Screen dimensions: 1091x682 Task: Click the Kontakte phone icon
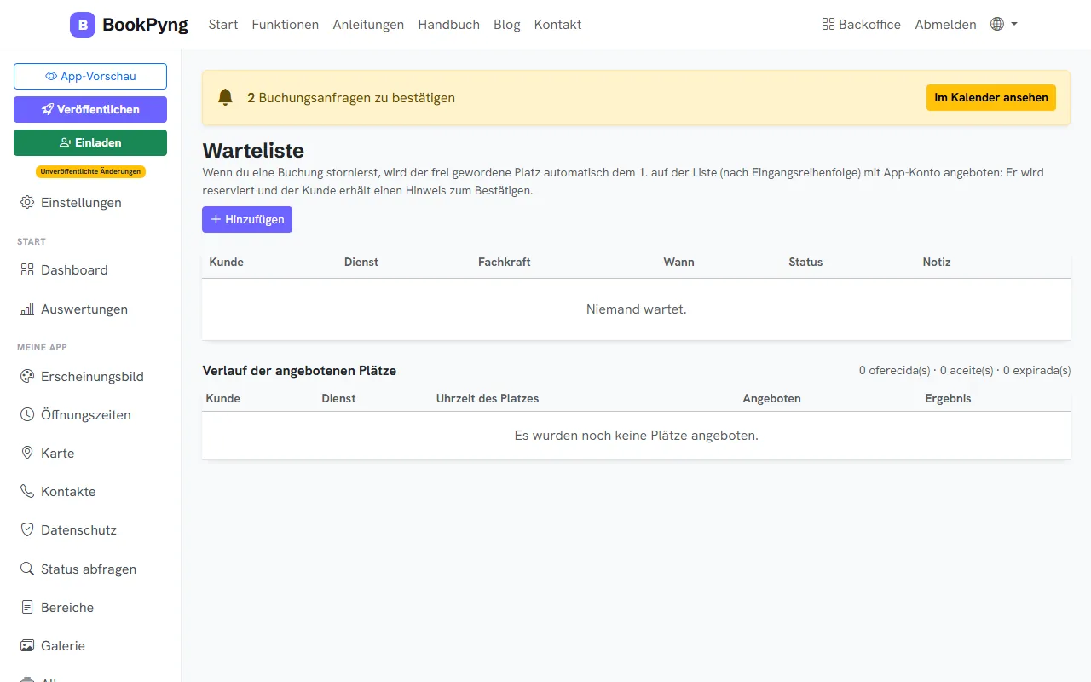27,491
